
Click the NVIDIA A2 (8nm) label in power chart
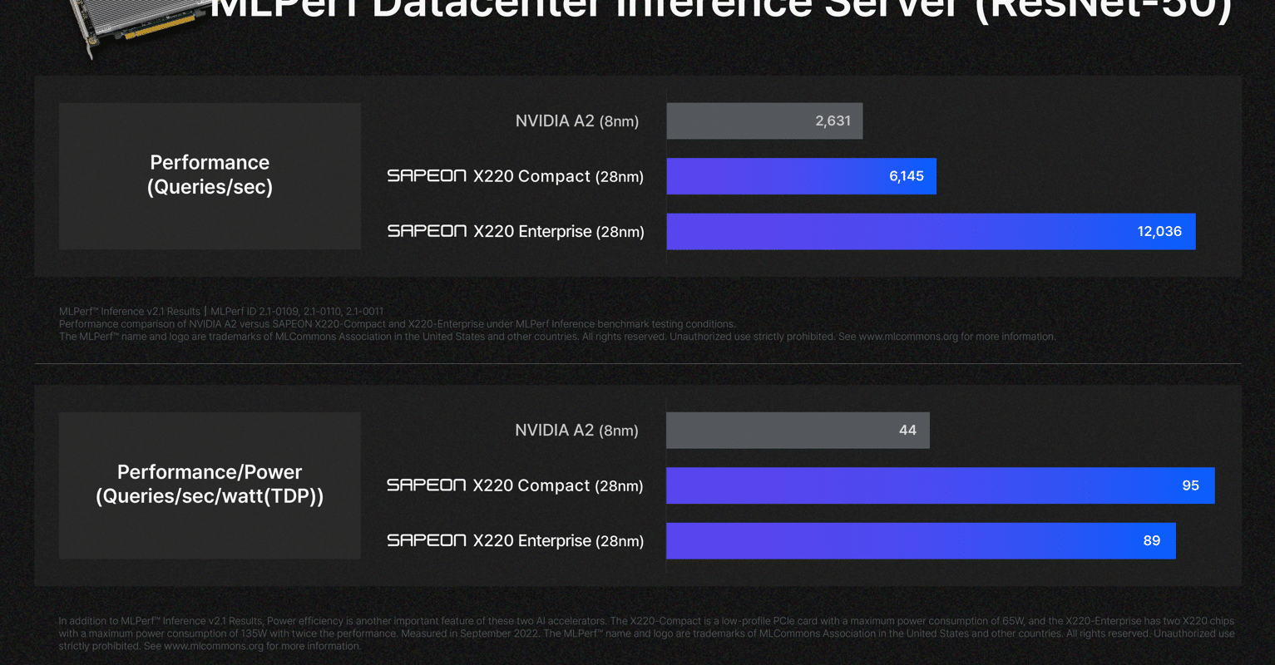(577, 431)
